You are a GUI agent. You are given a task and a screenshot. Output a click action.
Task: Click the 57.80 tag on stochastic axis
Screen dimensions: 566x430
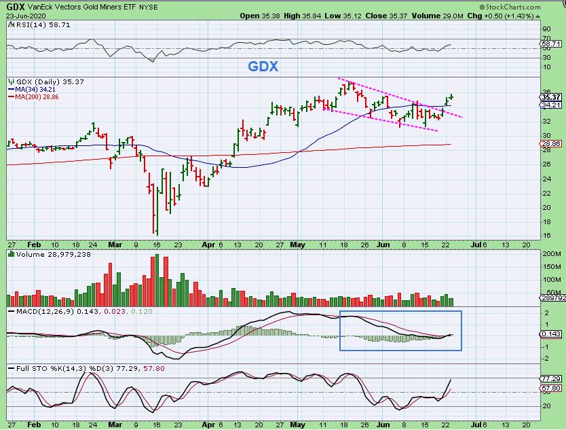click(x=551, y=389)
